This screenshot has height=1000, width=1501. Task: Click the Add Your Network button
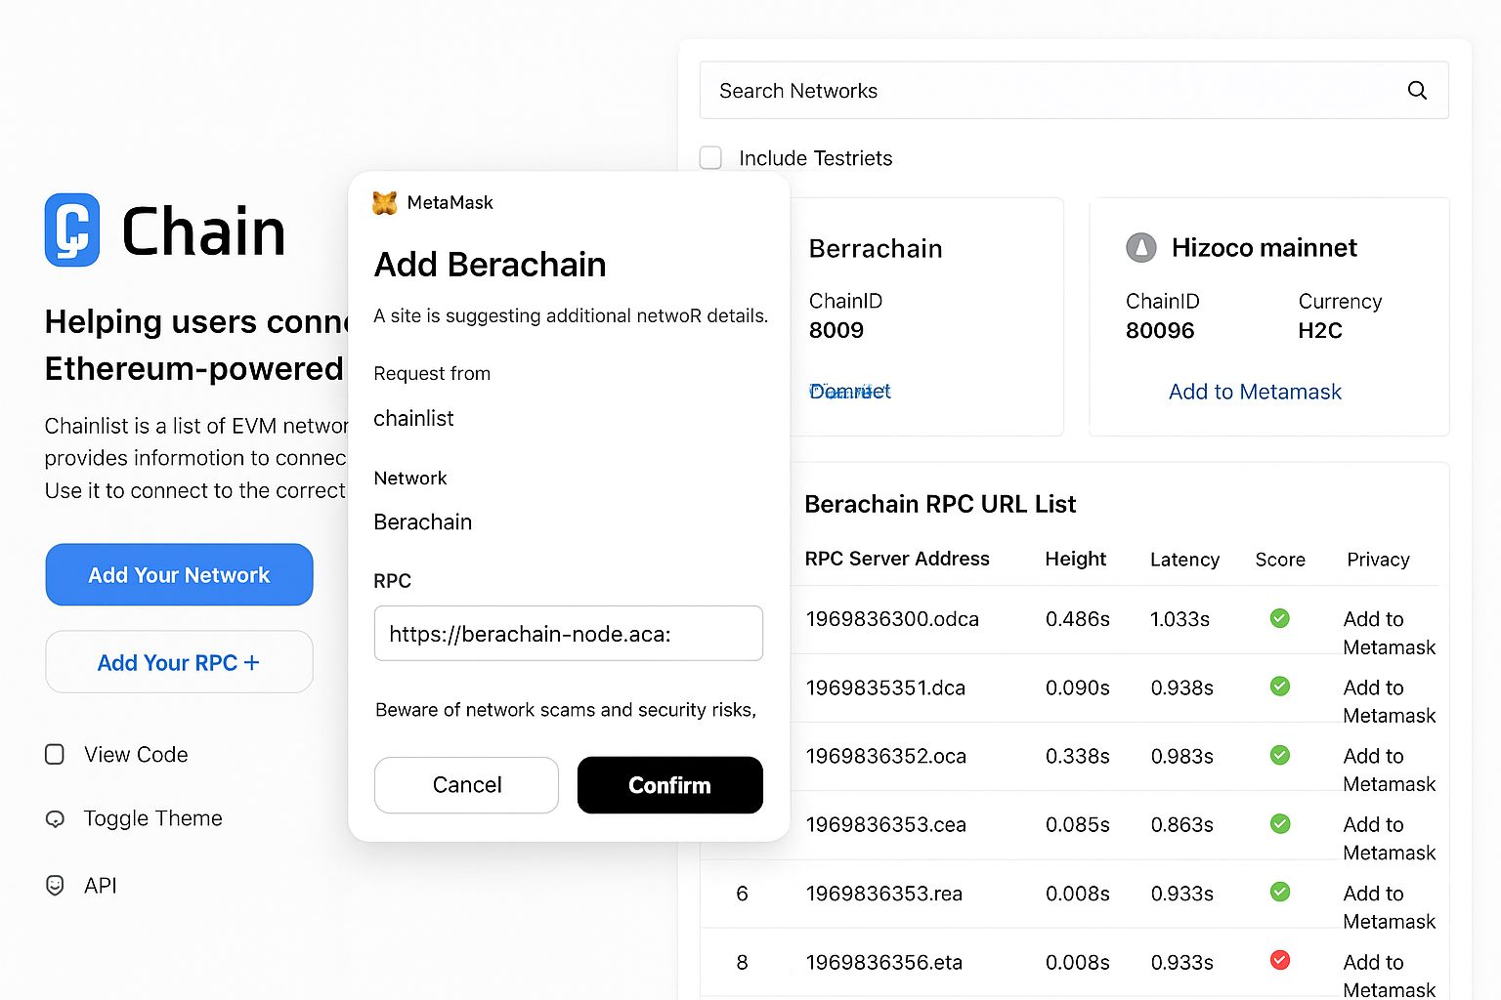point(179,575)
